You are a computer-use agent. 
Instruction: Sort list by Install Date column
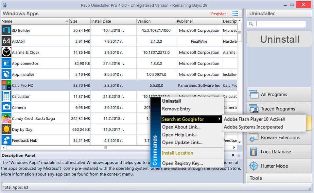[x=113, y=21]
